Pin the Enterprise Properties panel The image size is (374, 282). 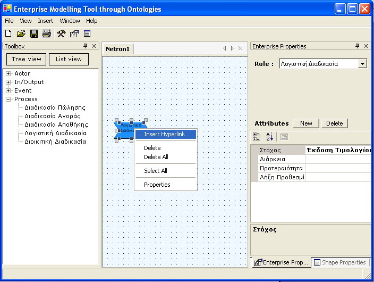click(x=357, y=46)
